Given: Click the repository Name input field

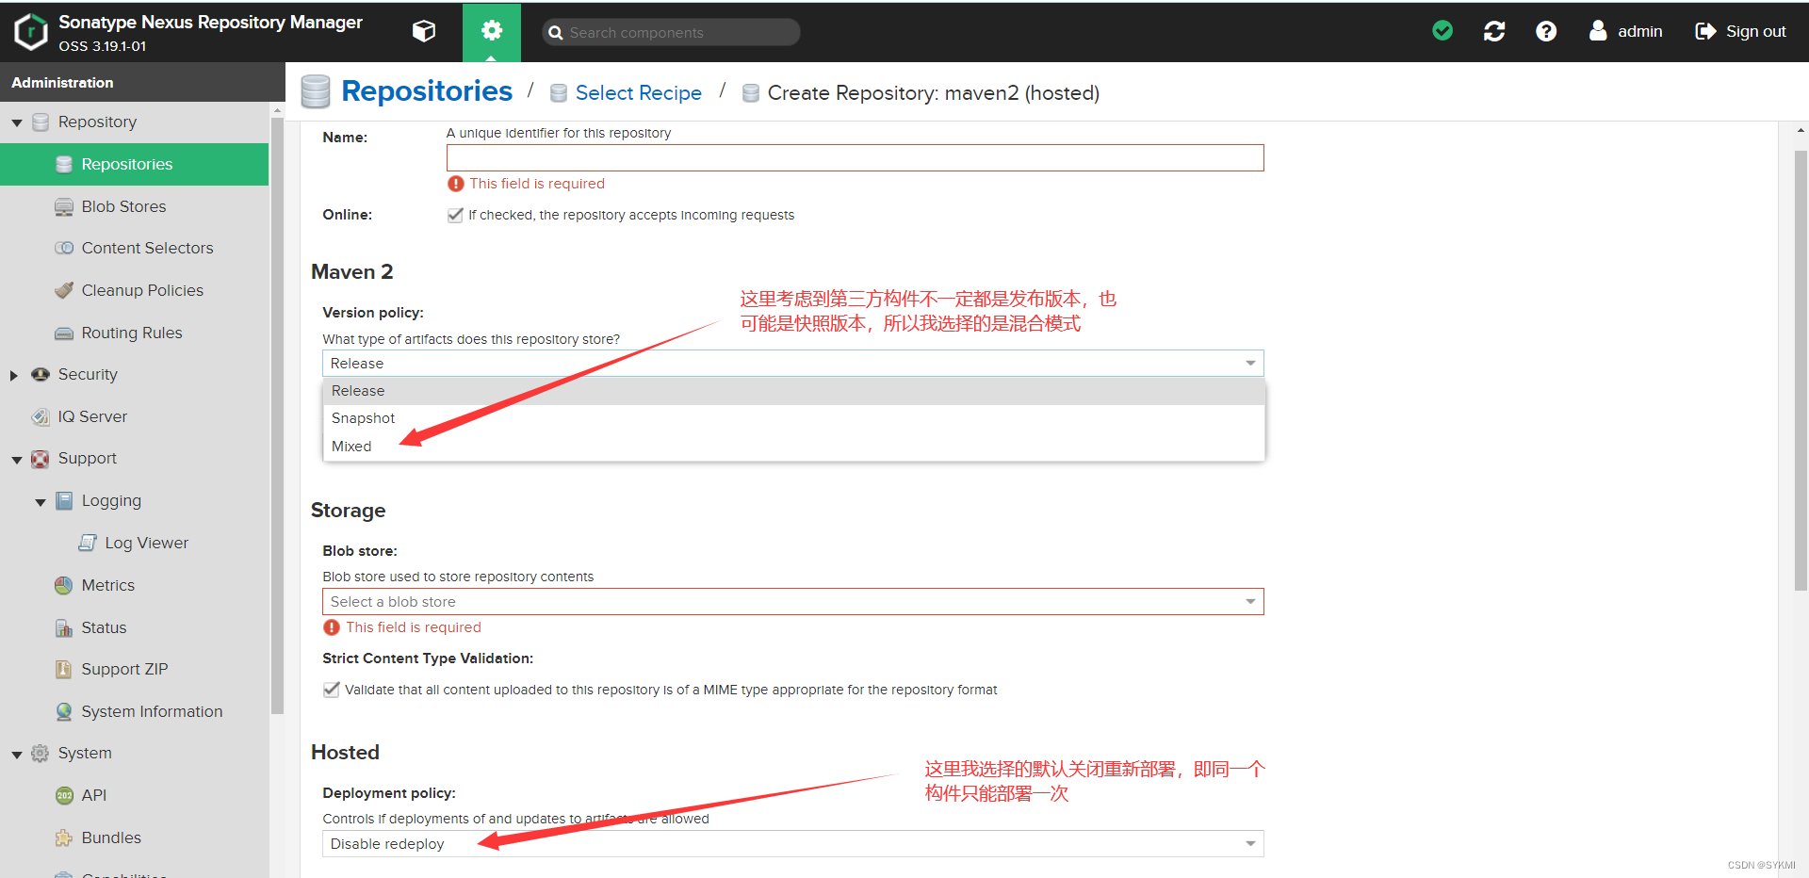Looking at the screenshot, I should click(855, 158).
